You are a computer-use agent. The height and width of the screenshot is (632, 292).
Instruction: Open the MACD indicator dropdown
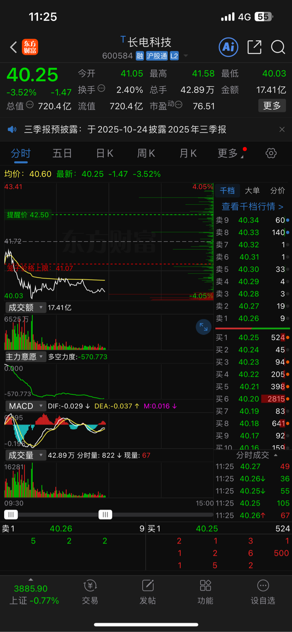[x=25, y=406]
